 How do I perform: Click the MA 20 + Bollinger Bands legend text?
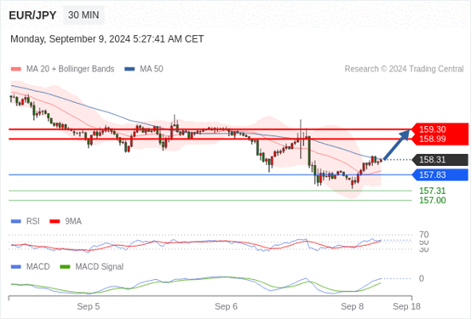tap(71, 69)
